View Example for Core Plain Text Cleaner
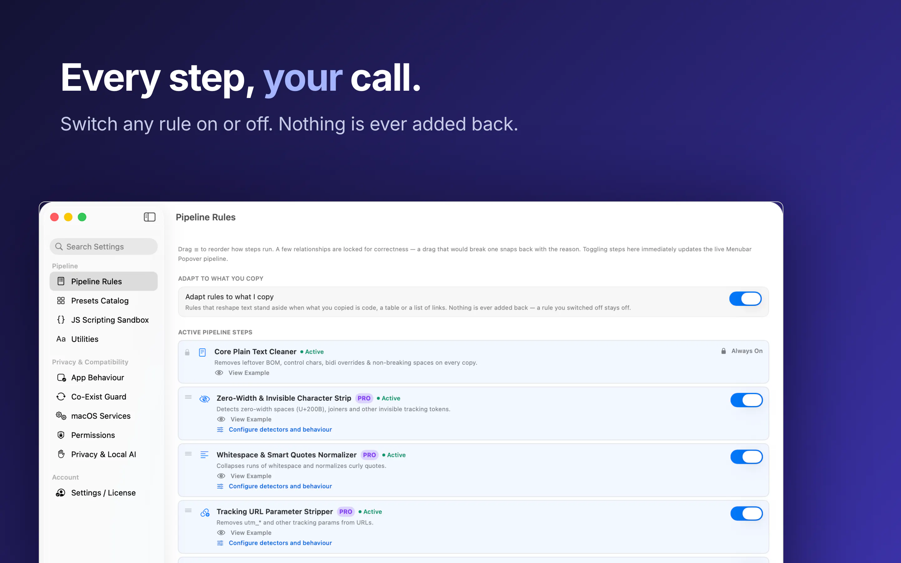Screen dimensions: 901x563 (242, 373)
